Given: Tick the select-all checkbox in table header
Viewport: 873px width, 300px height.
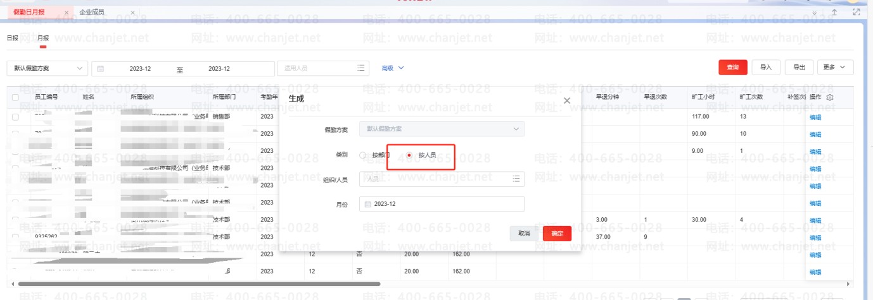Looking at the screenshot, I should [x=15, y=97].
